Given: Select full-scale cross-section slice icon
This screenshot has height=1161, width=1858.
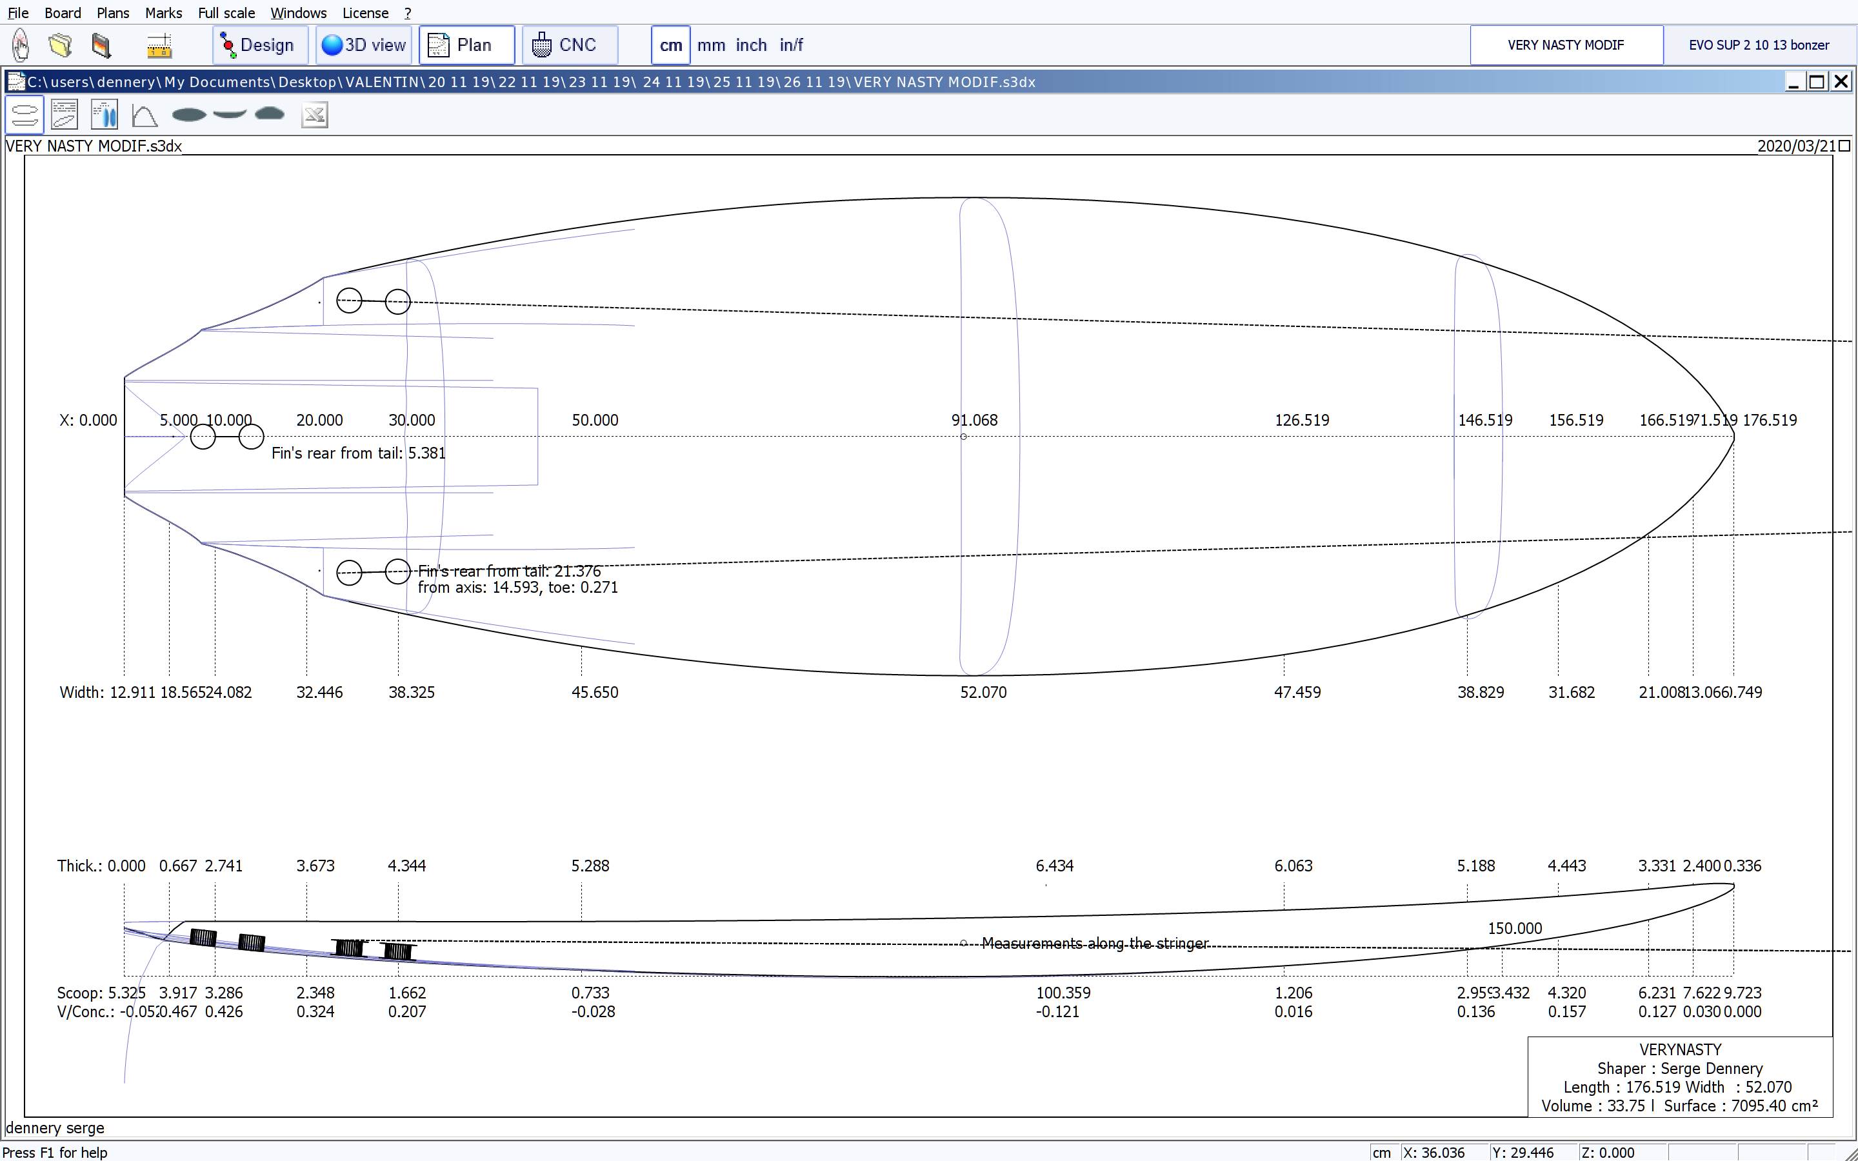Looking at the screenshot, I should [270, 114].
